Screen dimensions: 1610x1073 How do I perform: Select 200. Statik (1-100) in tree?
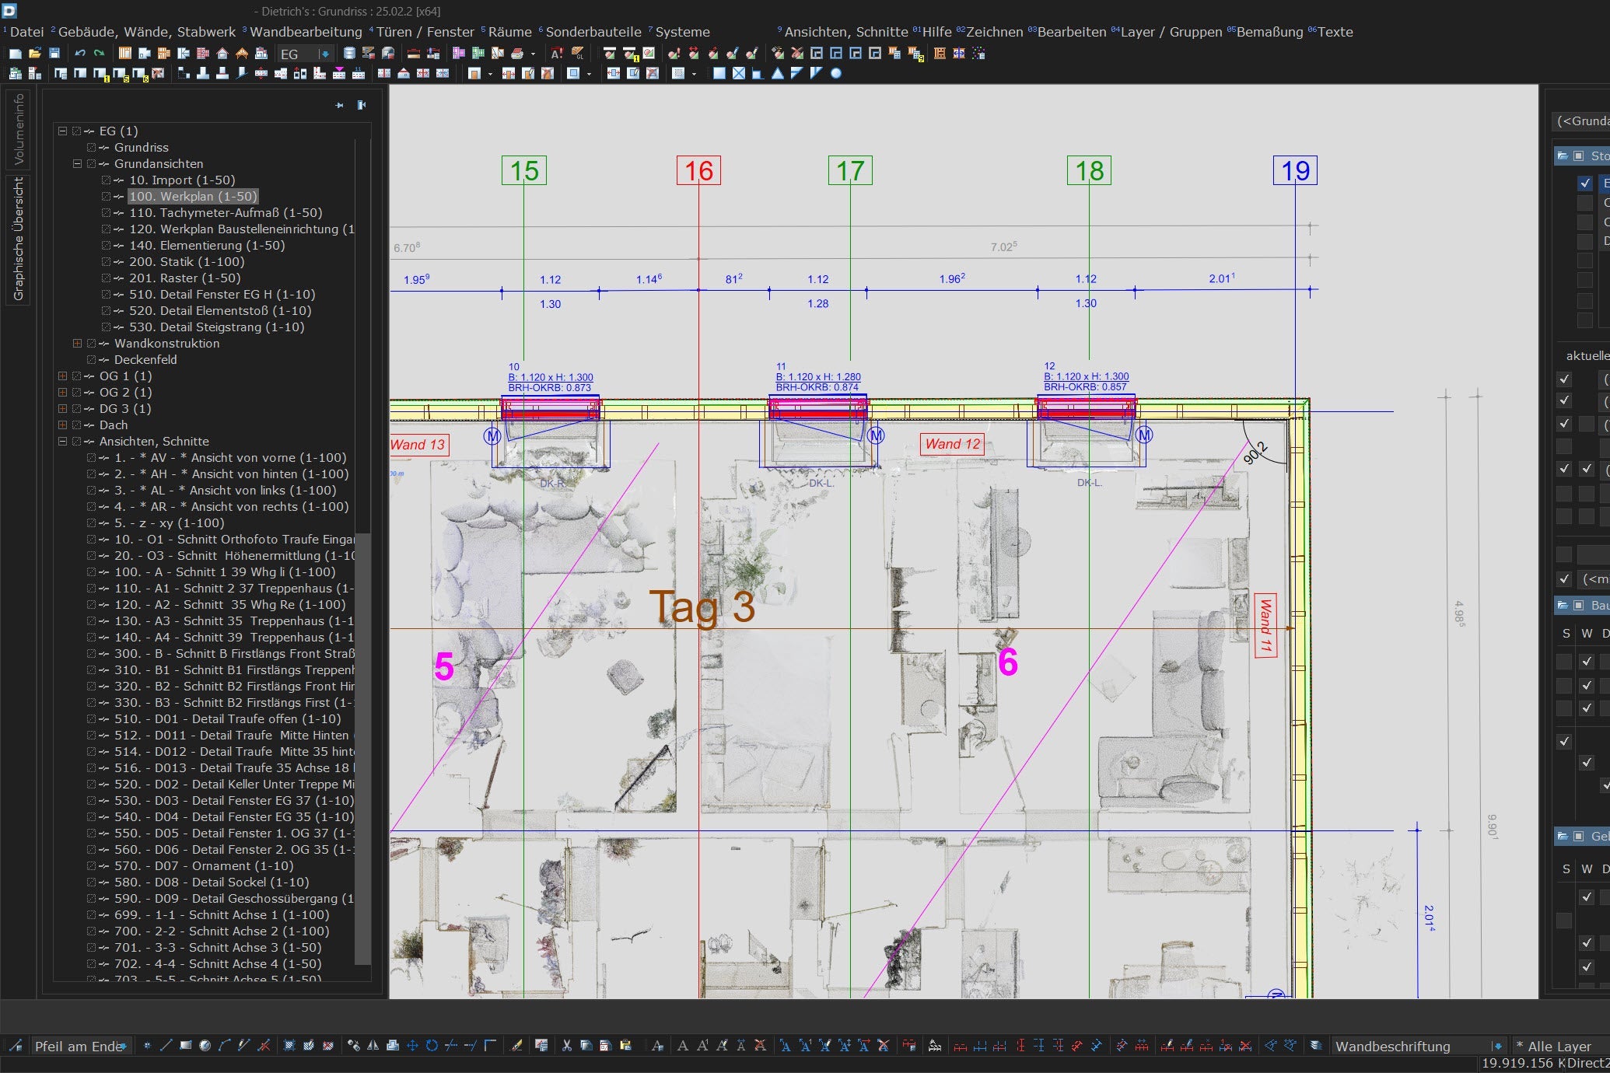(187, 262)
